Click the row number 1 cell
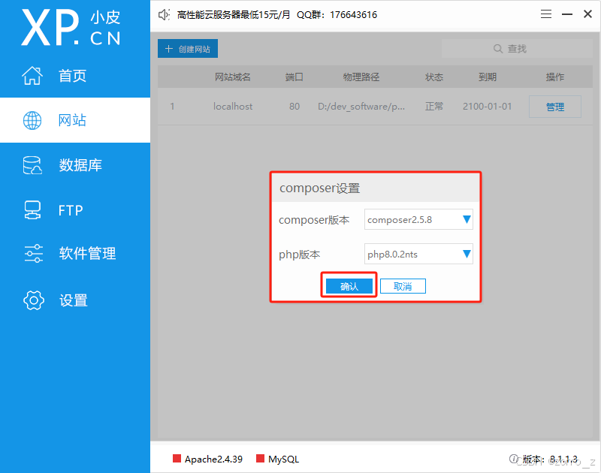The width and height of the screenshot is (601, 473). tap(173, 107)
